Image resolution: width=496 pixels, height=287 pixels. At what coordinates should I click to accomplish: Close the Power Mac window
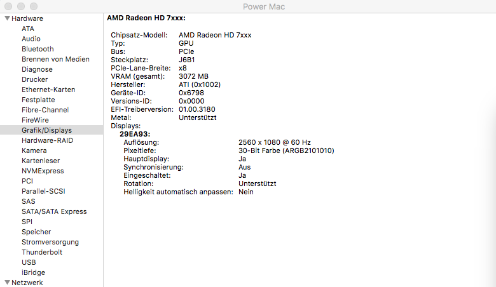8,6
